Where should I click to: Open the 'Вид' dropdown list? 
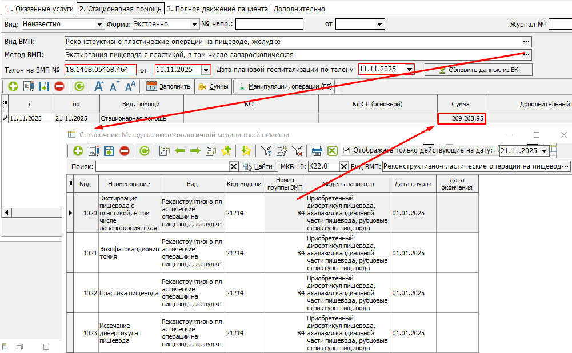100,24
